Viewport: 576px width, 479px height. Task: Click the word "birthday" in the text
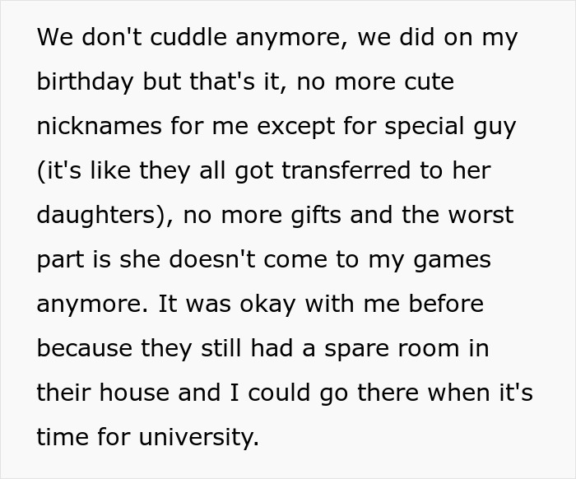pos(86,82)
